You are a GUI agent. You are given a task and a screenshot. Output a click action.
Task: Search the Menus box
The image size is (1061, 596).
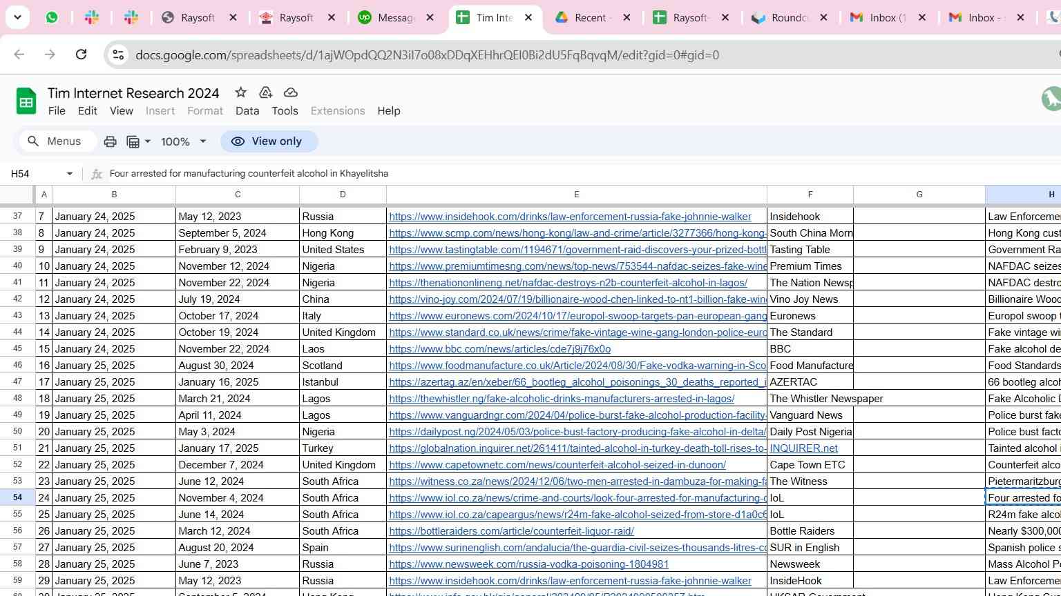point(57,141)
